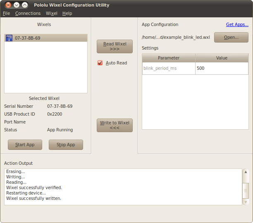
Task: Follow the Get Apps... link
Action: click(x=237, y=24)
